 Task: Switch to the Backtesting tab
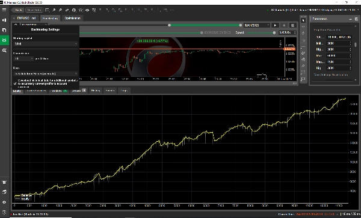(50, 18)
